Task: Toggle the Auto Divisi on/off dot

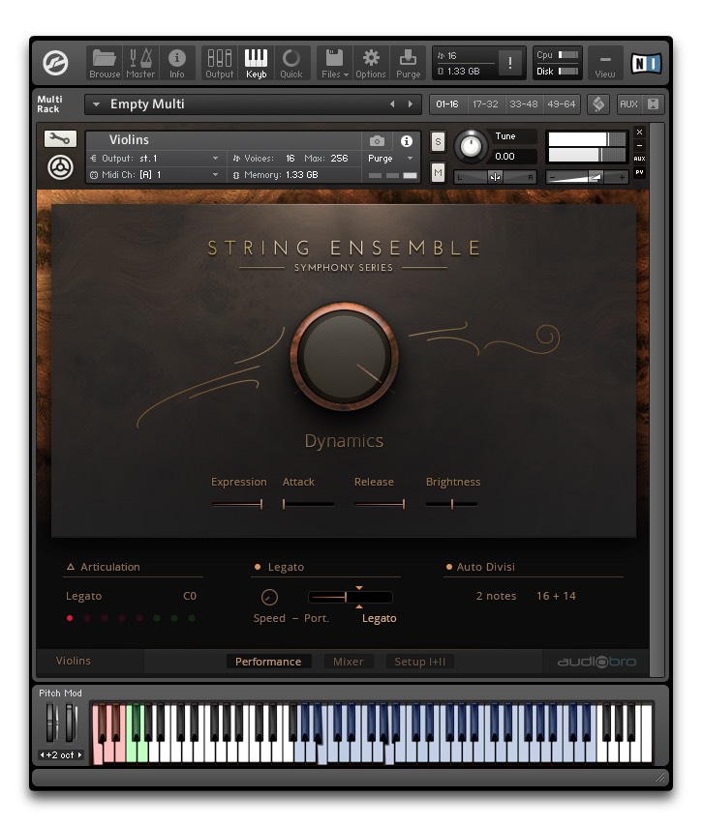Action: click(448, 567)
